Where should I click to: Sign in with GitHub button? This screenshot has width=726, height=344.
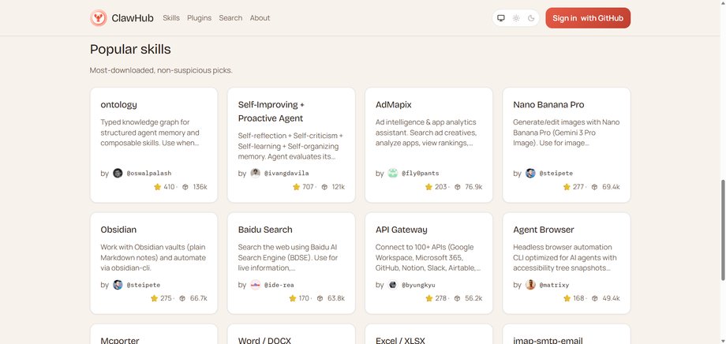(587, 18)
